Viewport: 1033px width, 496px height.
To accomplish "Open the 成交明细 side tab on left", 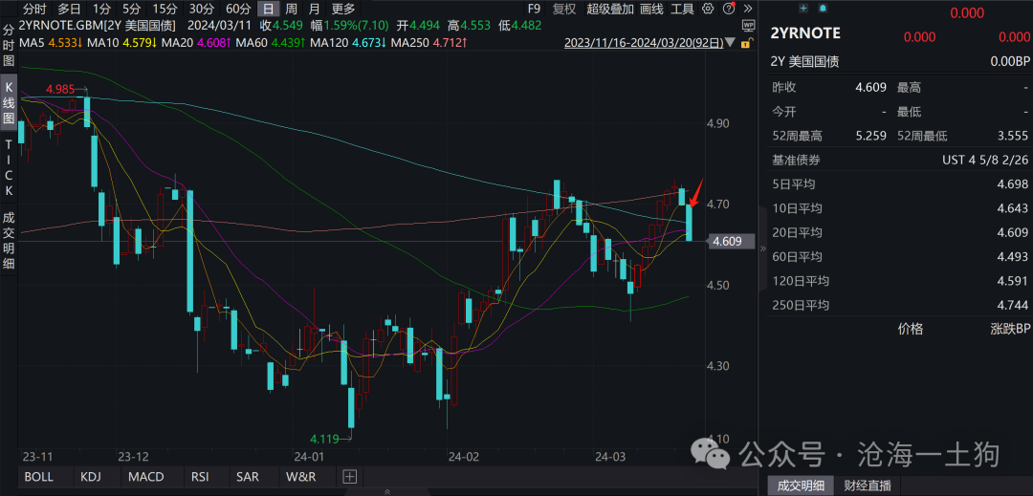I will point(9,241).
